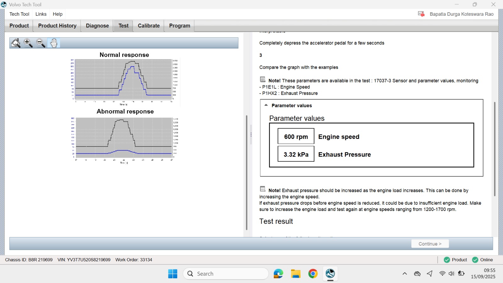
Task: Click the Work Order 33134 text
Action: coord(134,260)
